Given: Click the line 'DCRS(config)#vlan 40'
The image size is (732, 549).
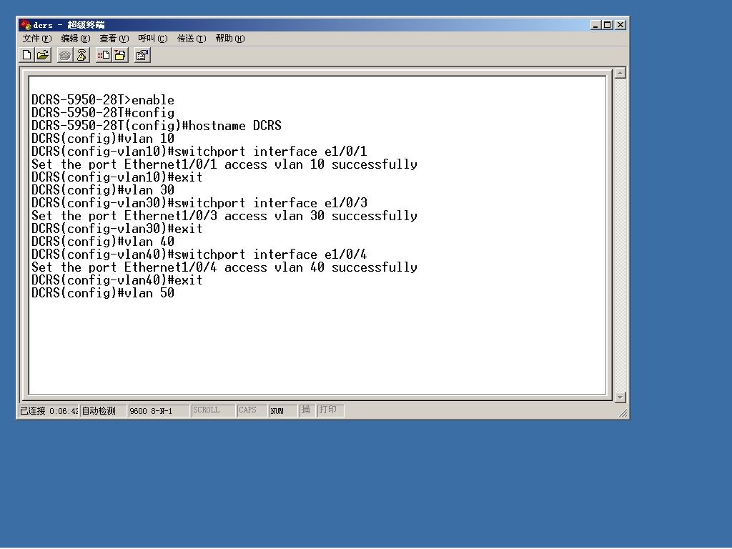Looking at the screenshot, I should pyautogui.click(x=103, y=242).
